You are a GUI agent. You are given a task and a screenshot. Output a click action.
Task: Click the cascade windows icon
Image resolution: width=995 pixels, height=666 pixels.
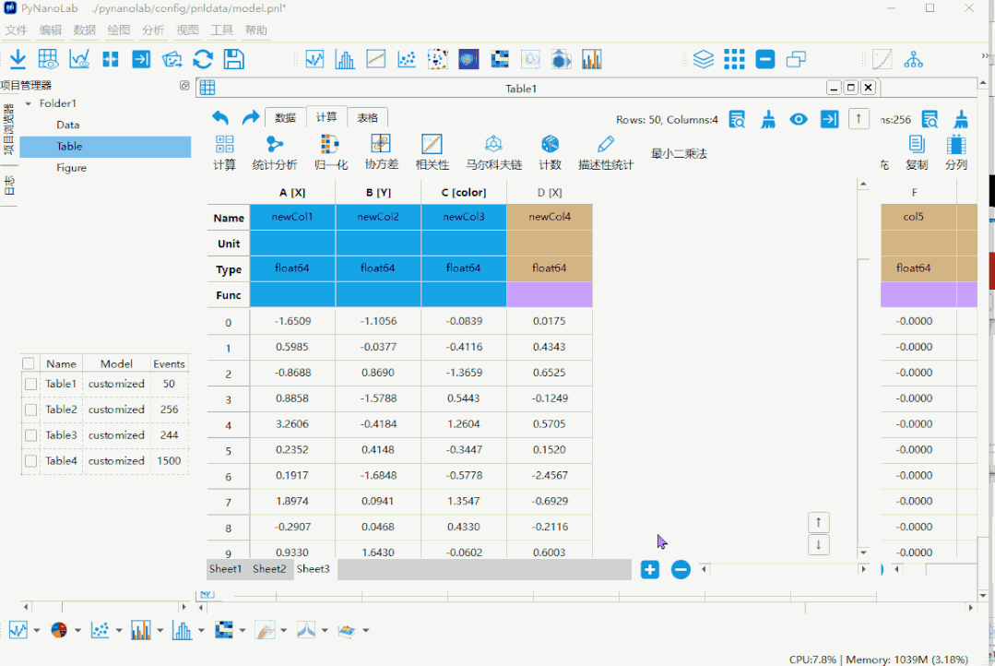[796, 59]
